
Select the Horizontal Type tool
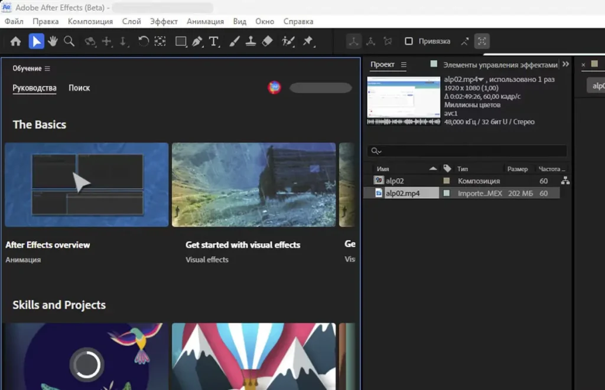[x=214, y=41]
